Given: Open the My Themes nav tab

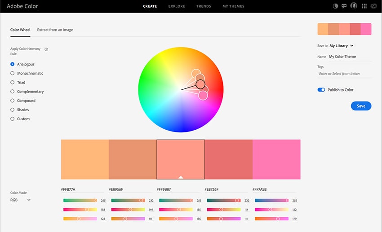Looking at the screenshot, I should point(233,6).
